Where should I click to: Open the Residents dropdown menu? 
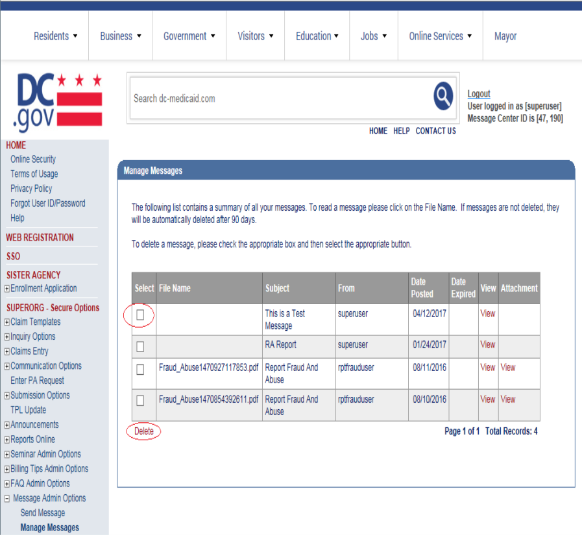(55, 36)
